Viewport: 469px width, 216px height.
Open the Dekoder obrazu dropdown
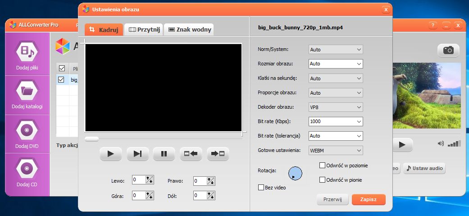336,107
